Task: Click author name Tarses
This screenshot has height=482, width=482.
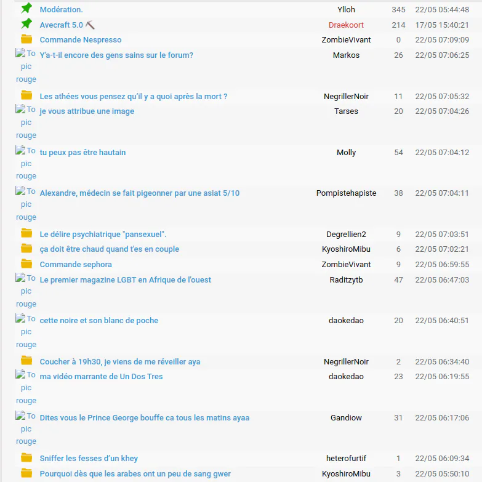Action: pos(346,111)
